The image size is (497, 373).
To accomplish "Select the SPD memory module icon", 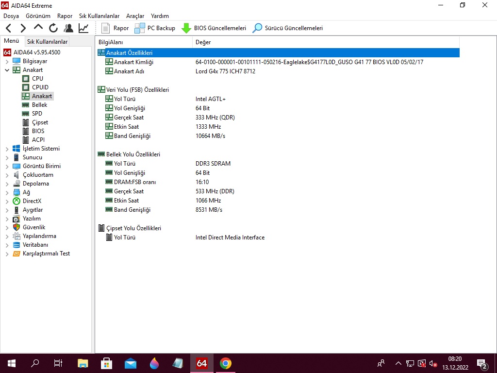I will click(26, 114).
